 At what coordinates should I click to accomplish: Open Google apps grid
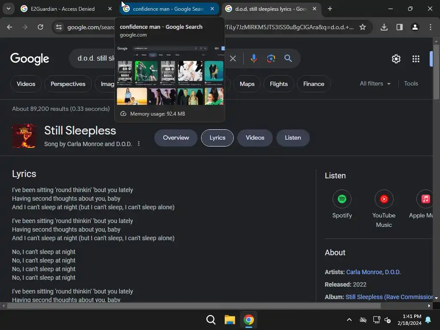[x=416, y=59]
